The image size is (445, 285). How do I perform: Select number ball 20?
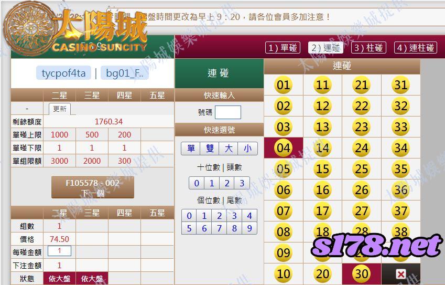322,274
